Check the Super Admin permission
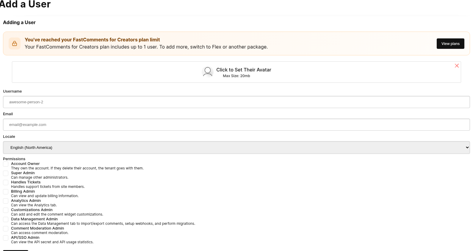Image resolution: width=473 pixels, height=251 pixels. tap(6, 173)
